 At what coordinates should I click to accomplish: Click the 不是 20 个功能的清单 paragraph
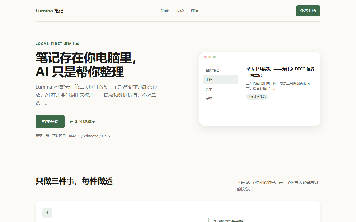(x=278, y=186)
